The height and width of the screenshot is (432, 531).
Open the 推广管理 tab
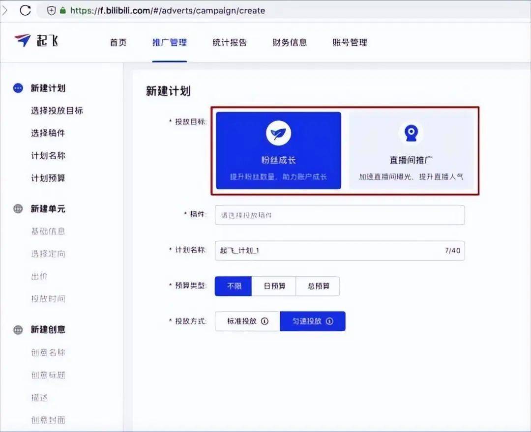click(x=170, y=42)
